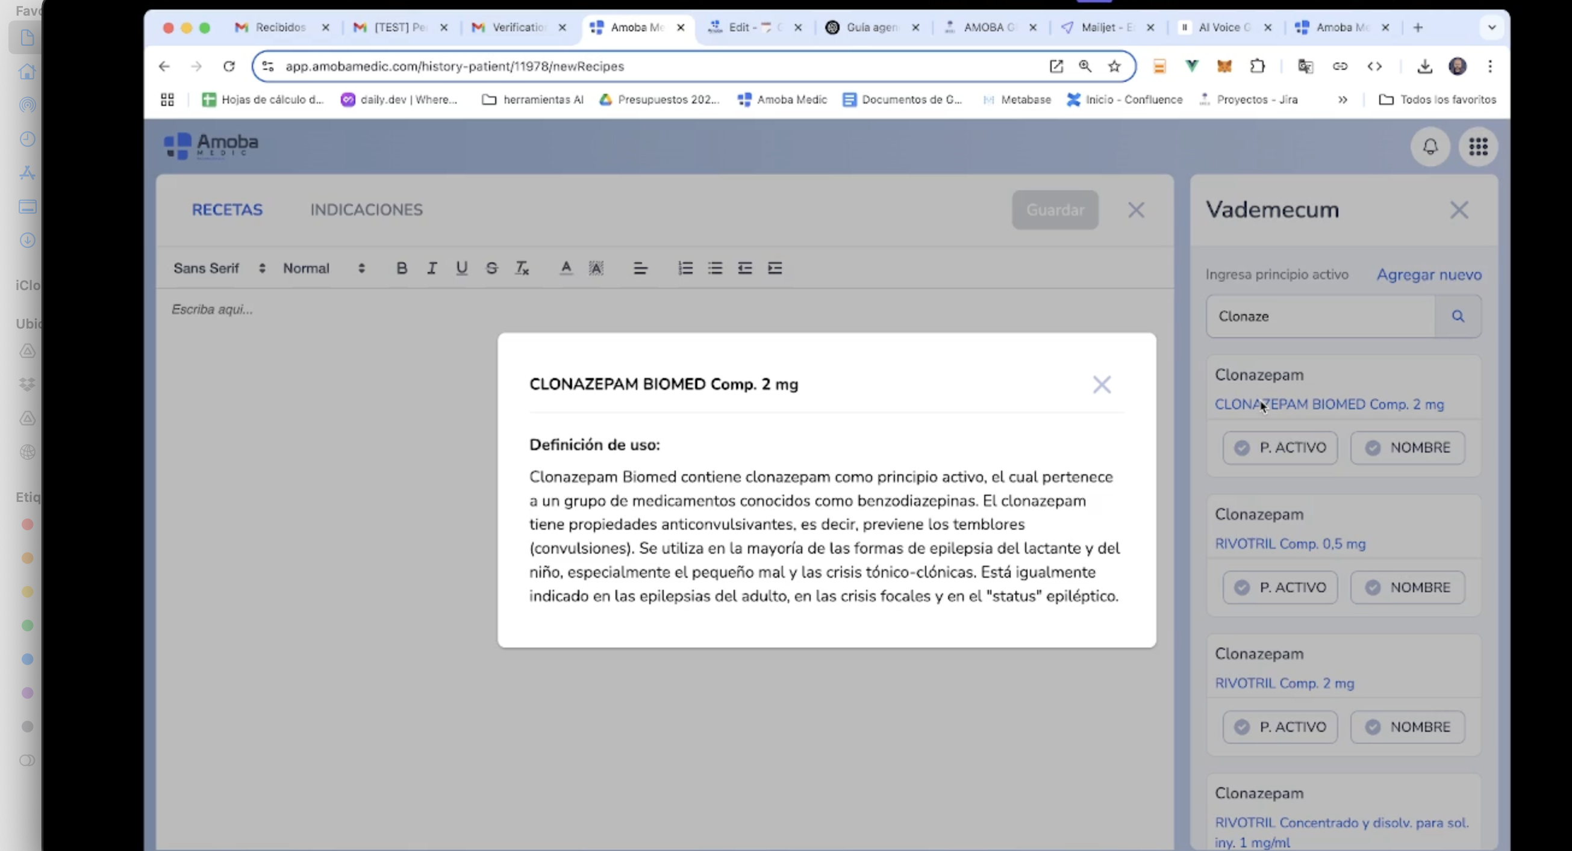Click Vademecum search magnifier button
Screen dimensions: 1572x851
coord(1458,317)
